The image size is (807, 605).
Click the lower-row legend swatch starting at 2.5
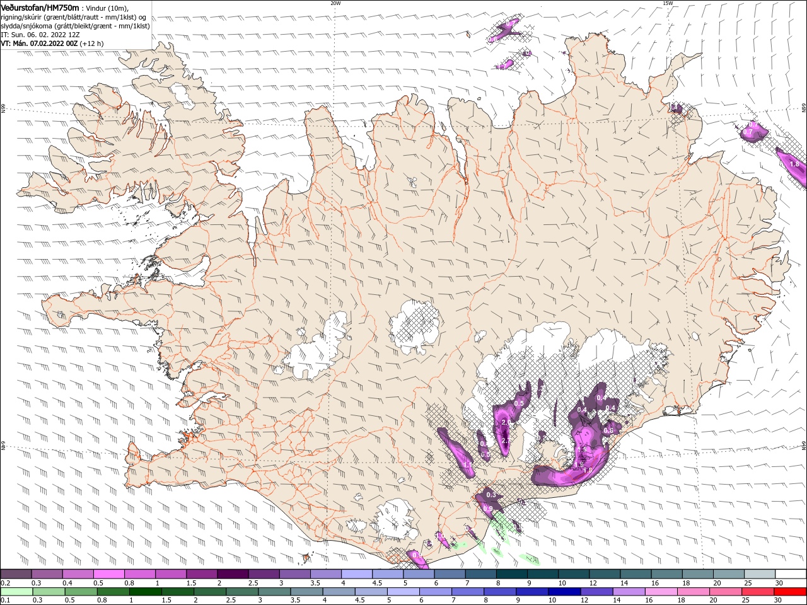click(x=242, y=592)
